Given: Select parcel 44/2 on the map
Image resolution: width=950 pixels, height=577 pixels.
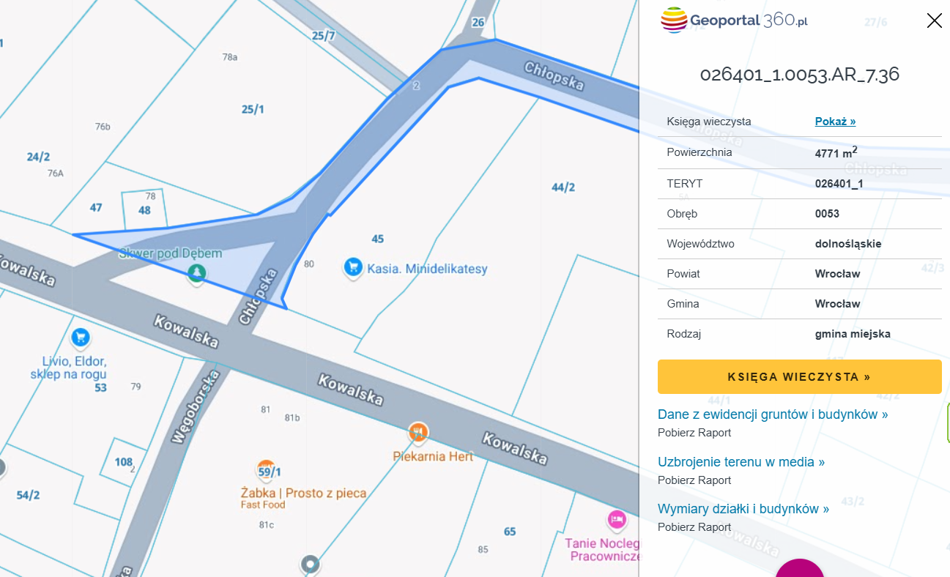Looking at the screenshot, I should click(x=563, y=187).
